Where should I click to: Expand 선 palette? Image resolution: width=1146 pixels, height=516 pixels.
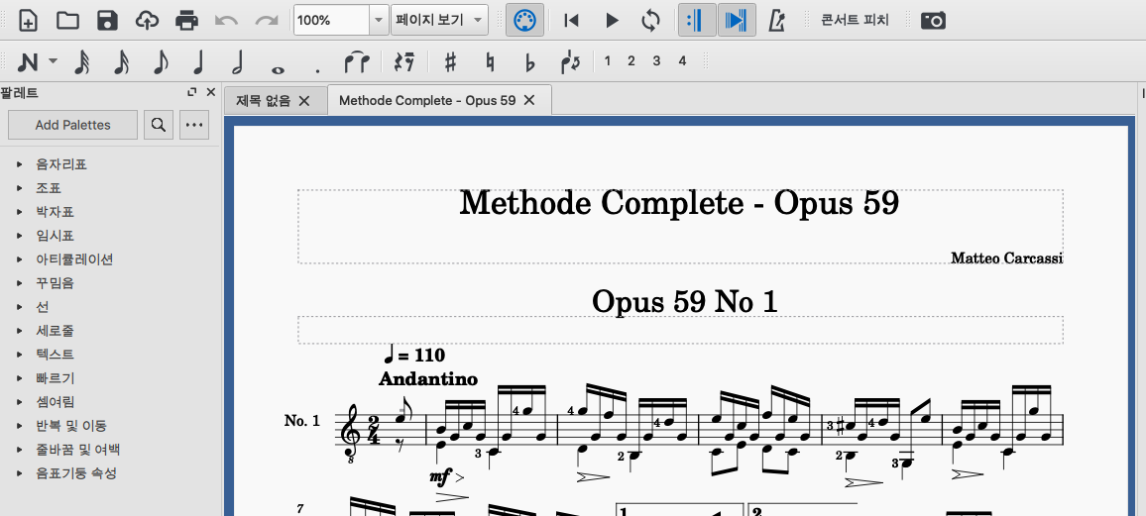coord(21,307)
